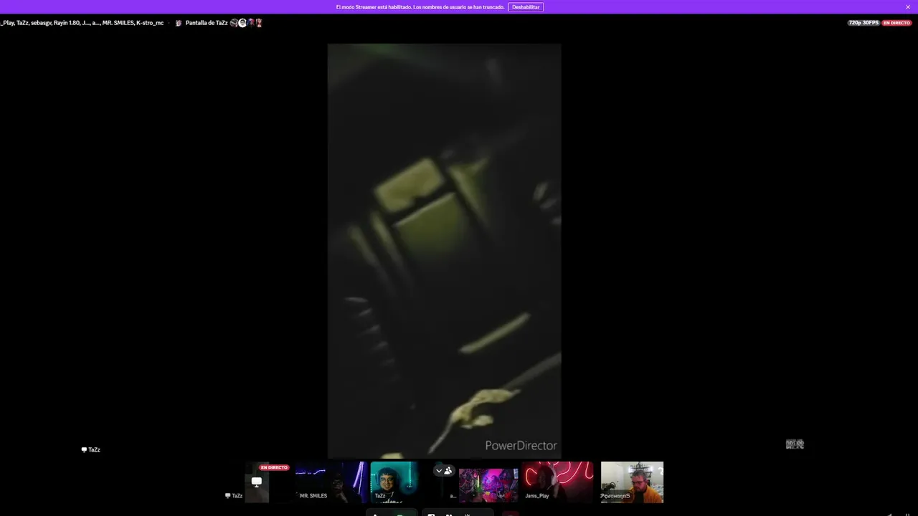Click the monitor icon on TaZz stream tile
The width and height of the screenshot is (918, 516).
click(x=257, y=482)
